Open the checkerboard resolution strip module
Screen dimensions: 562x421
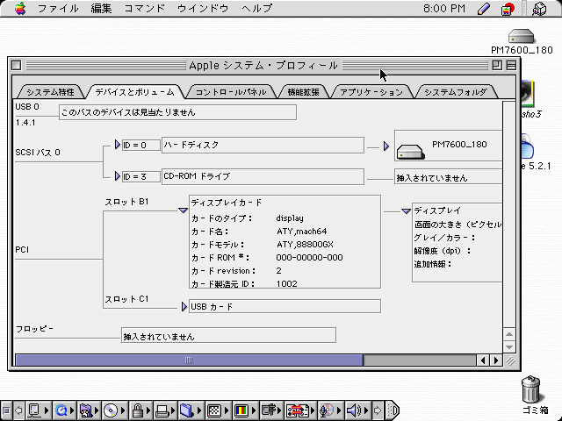click(218, 410)
